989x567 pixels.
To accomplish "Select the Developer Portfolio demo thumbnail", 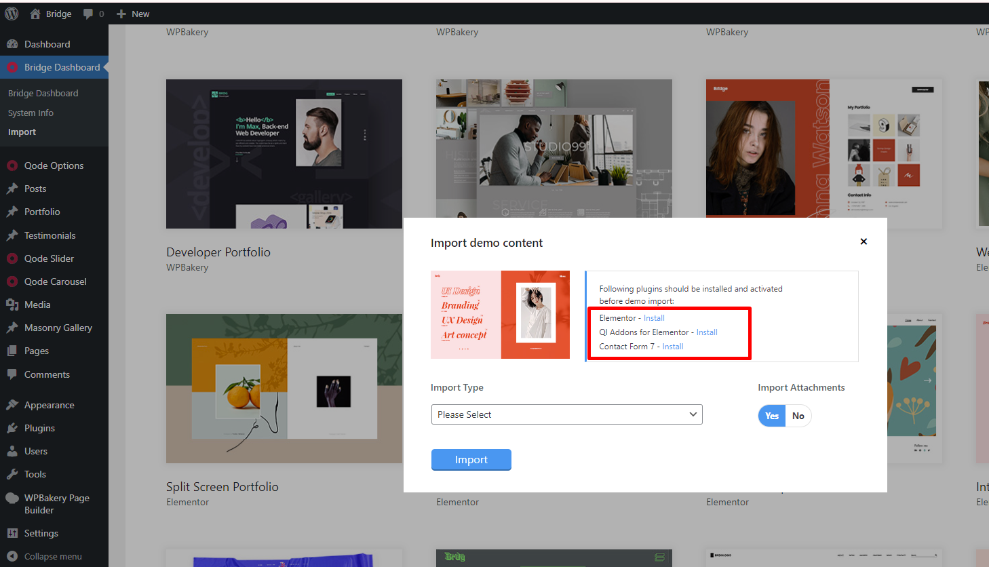I will pos(284,154).
